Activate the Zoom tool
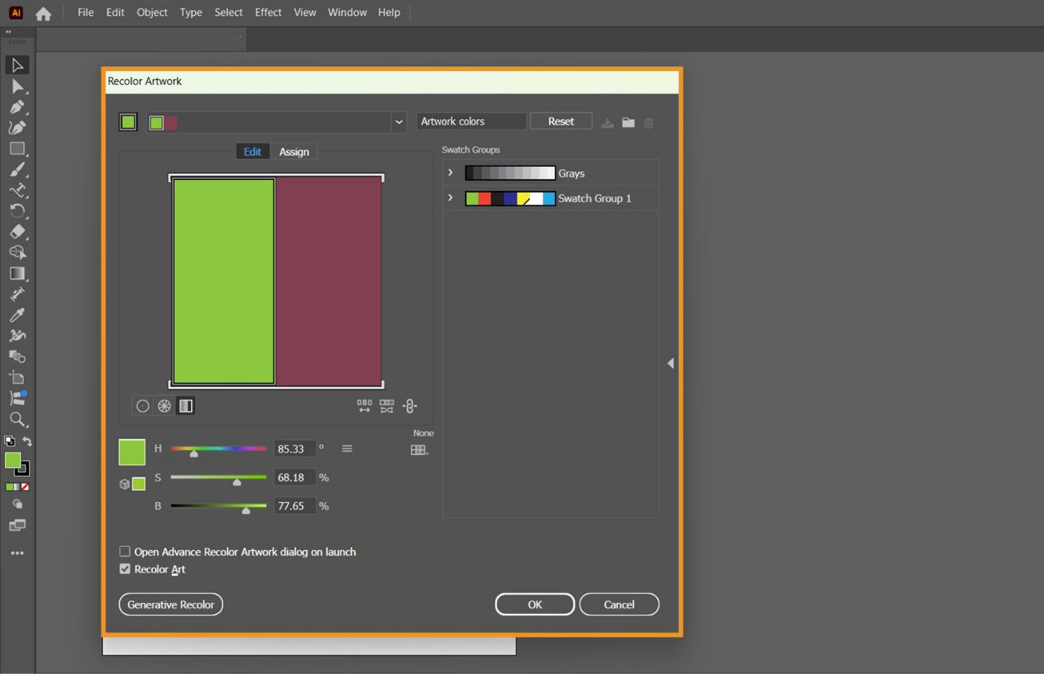This screenshot has height=674, width=1044. tap(17, 420)
